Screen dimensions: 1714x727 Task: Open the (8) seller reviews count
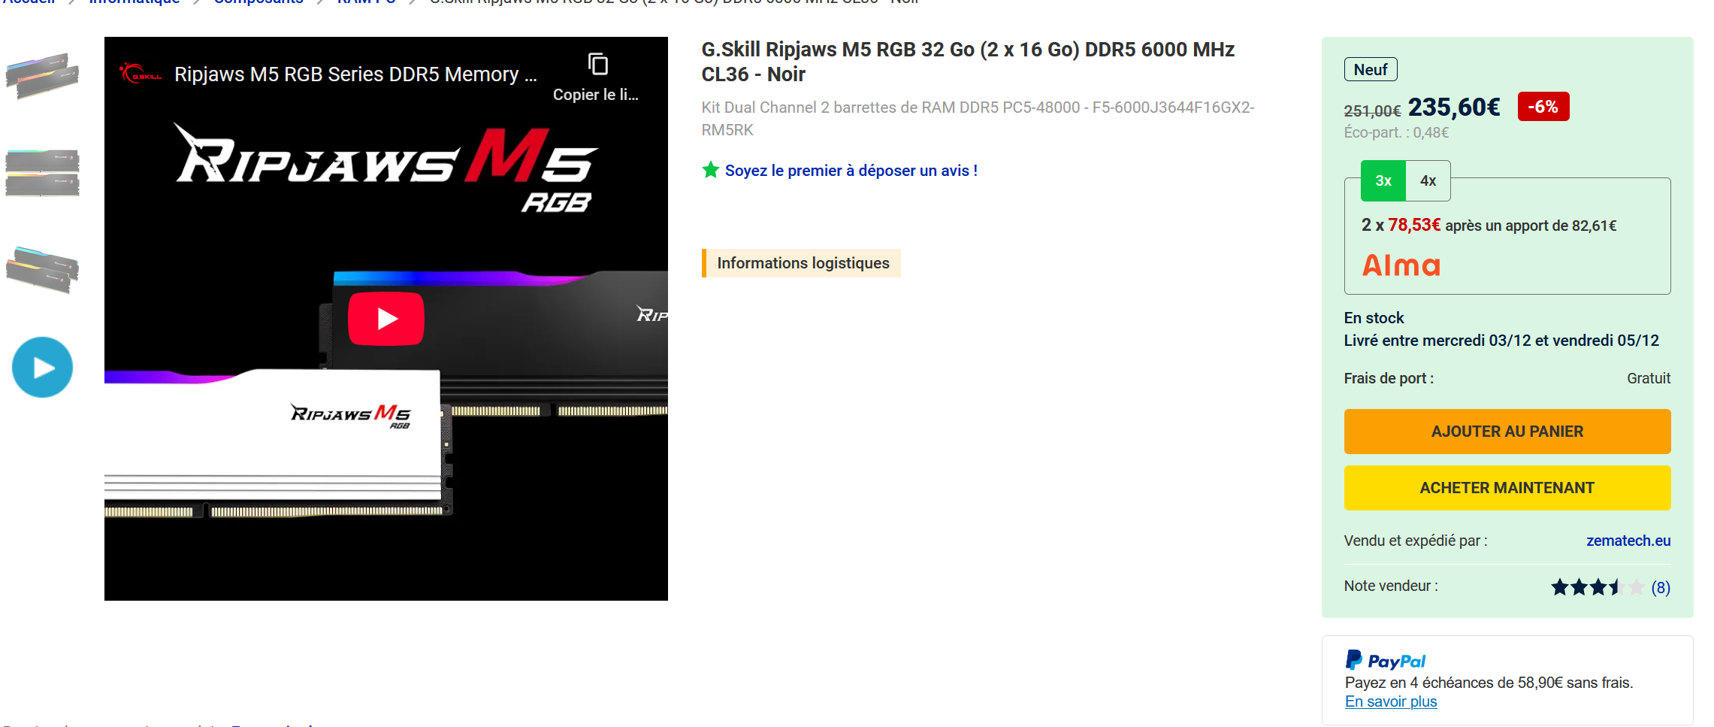pos(1660,587)
